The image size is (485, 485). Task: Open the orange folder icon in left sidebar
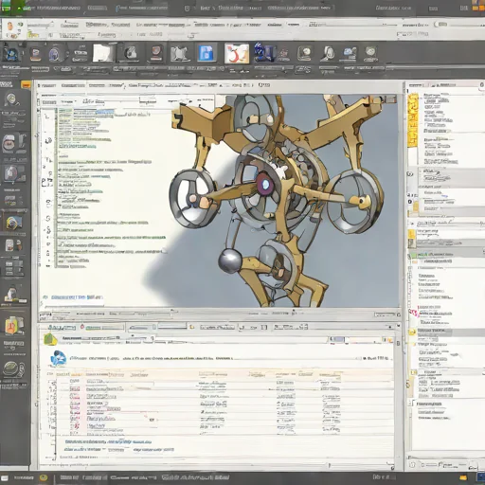pos(13,325)
